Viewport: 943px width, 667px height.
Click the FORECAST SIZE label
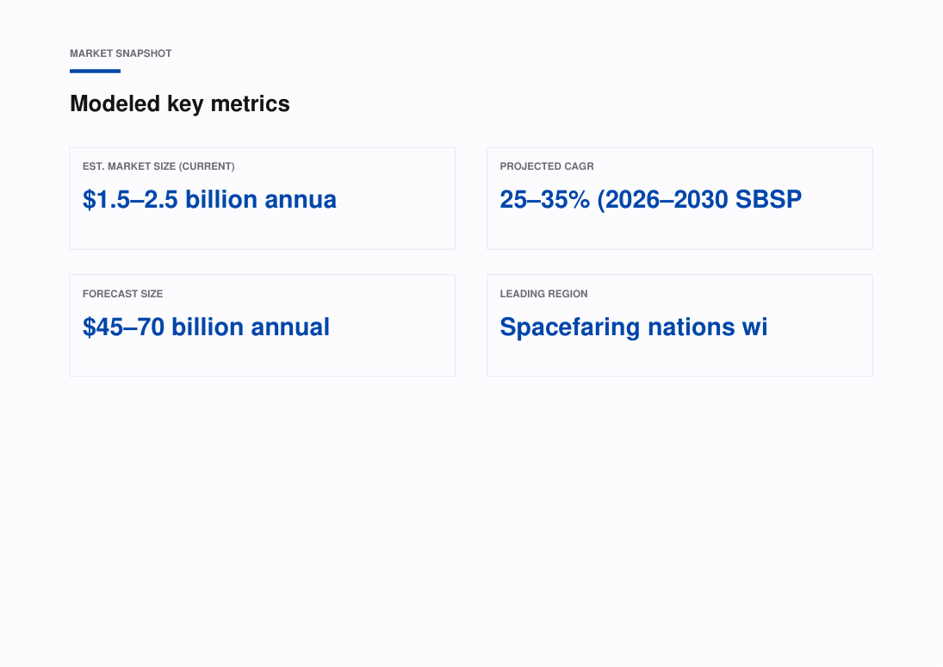pyautogui.click(x=122, y=294)
